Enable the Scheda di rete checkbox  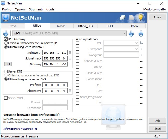point(77,61)
